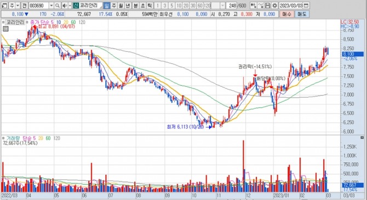This screenshot has width=367, height=200.
Task: Expand the dropdown beside the 120 interval
Action: tap(222, 5)
